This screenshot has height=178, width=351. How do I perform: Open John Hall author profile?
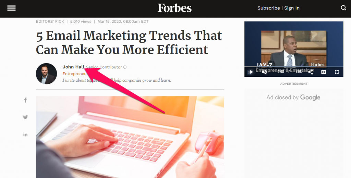73,67
